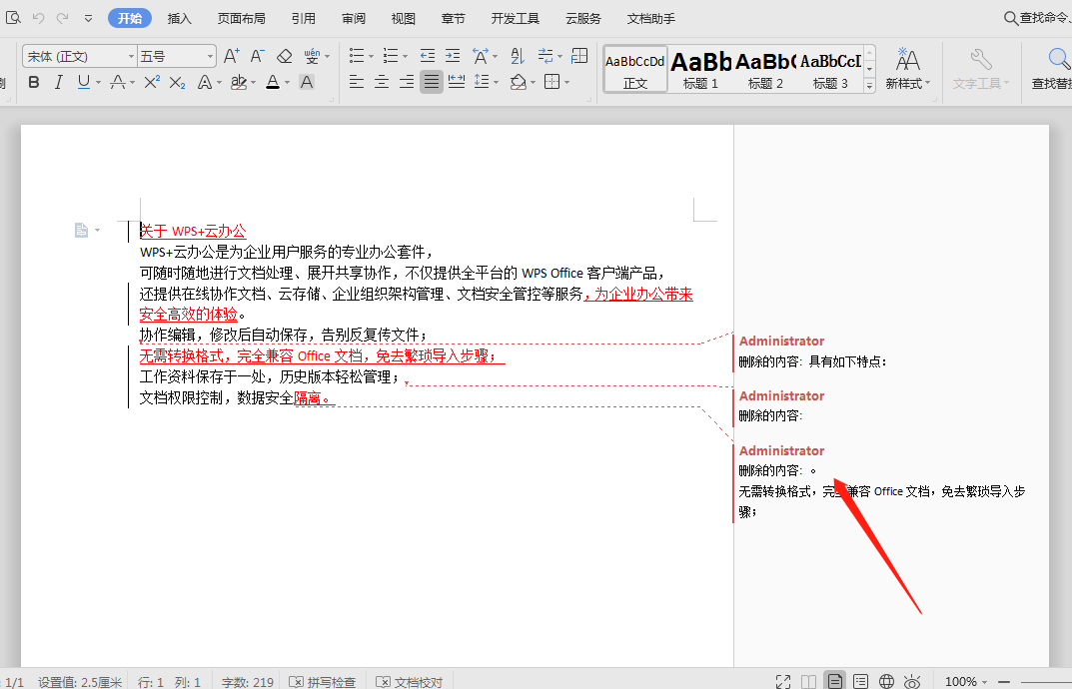Toggle subscript X₂ formatting
The width and height of the screenshot is (1072, 689).
point(177,83)
